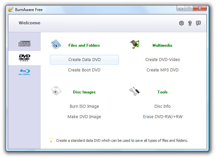
Task: Select the DVD Video sidebar tab
Action: pos(24,58)
